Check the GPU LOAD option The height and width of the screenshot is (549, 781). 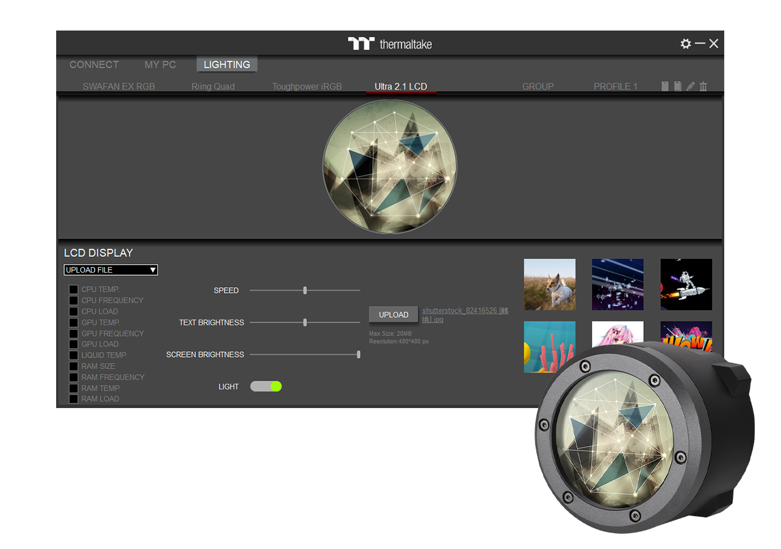73,345
